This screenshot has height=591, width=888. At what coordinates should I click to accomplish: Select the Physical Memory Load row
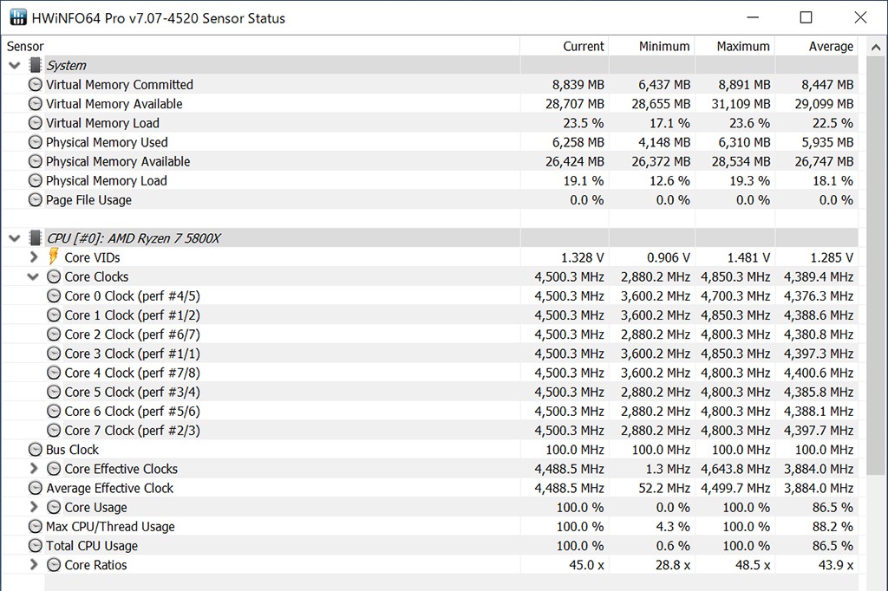(x=106, y=180)
